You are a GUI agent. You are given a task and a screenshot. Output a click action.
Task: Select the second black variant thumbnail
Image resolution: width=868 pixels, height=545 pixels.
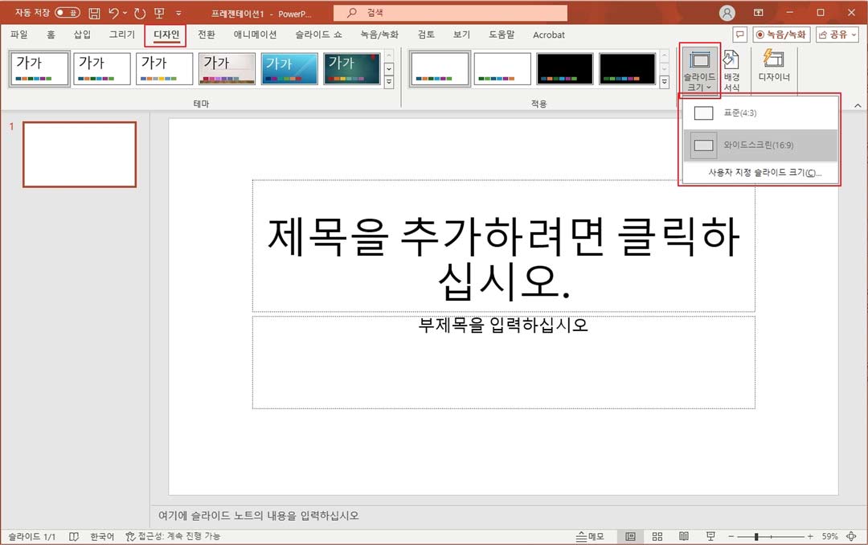pyautogui.click(x=627, y=68)
